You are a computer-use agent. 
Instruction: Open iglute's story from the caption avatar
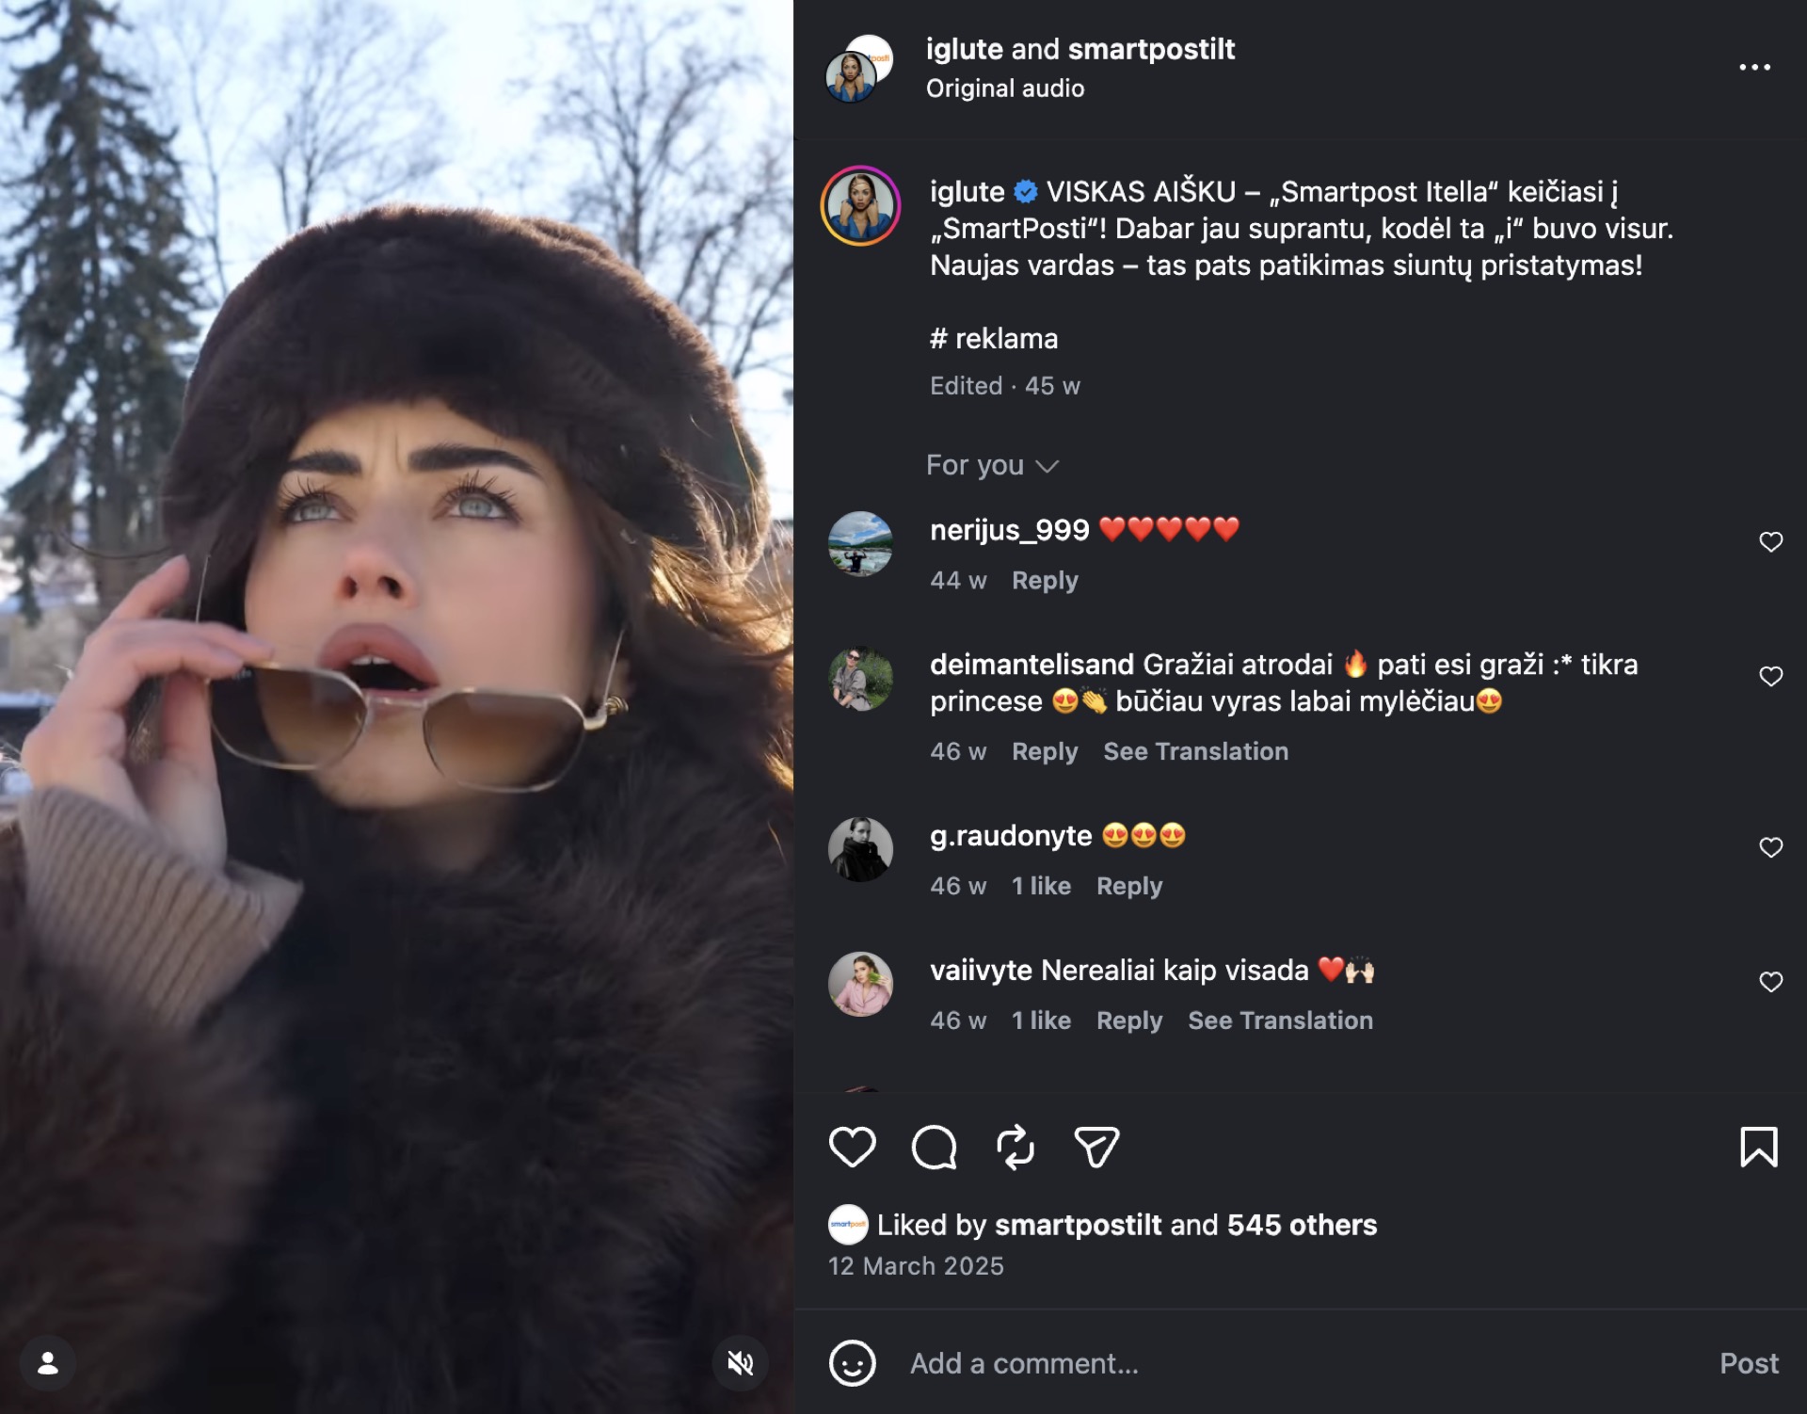tap(860, 205)
